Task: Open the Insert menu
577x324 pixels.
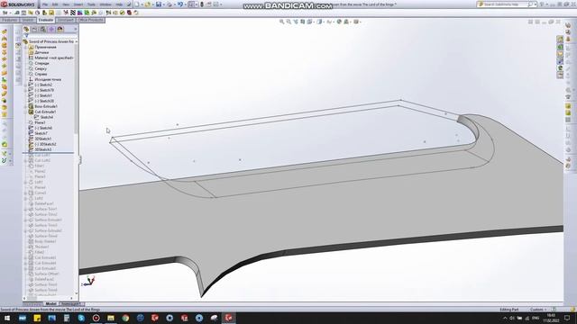Action: click(x=78, y=4)
